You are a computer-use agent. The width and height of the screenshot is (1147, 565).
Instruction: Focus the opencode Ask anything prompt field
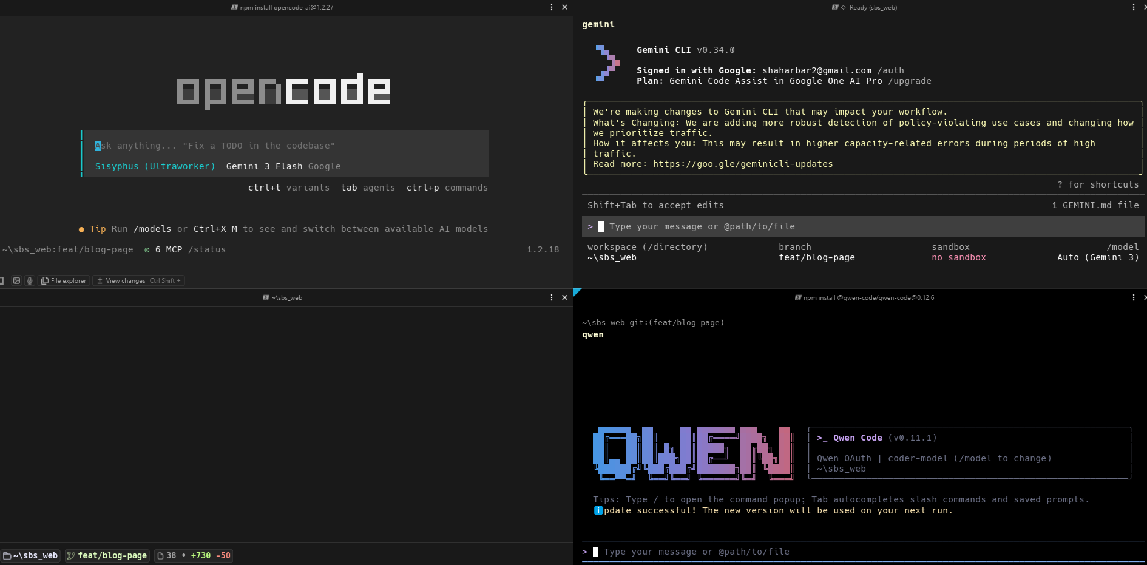(285, 146)
